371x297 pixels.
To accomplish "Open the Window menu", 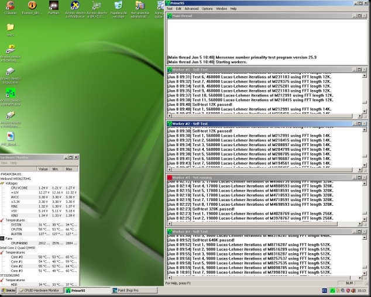I will tap(221, 9).
